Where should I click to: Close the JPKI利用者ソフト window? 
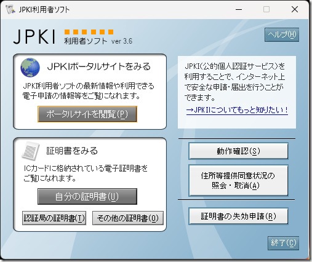click(295, 9)
